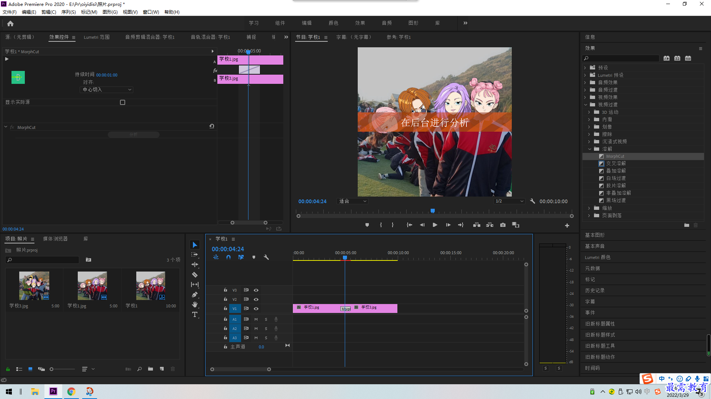Open the 适合 zoom level dropdown
Viewport: 711px width, 399px height.
tap(352, 201)
